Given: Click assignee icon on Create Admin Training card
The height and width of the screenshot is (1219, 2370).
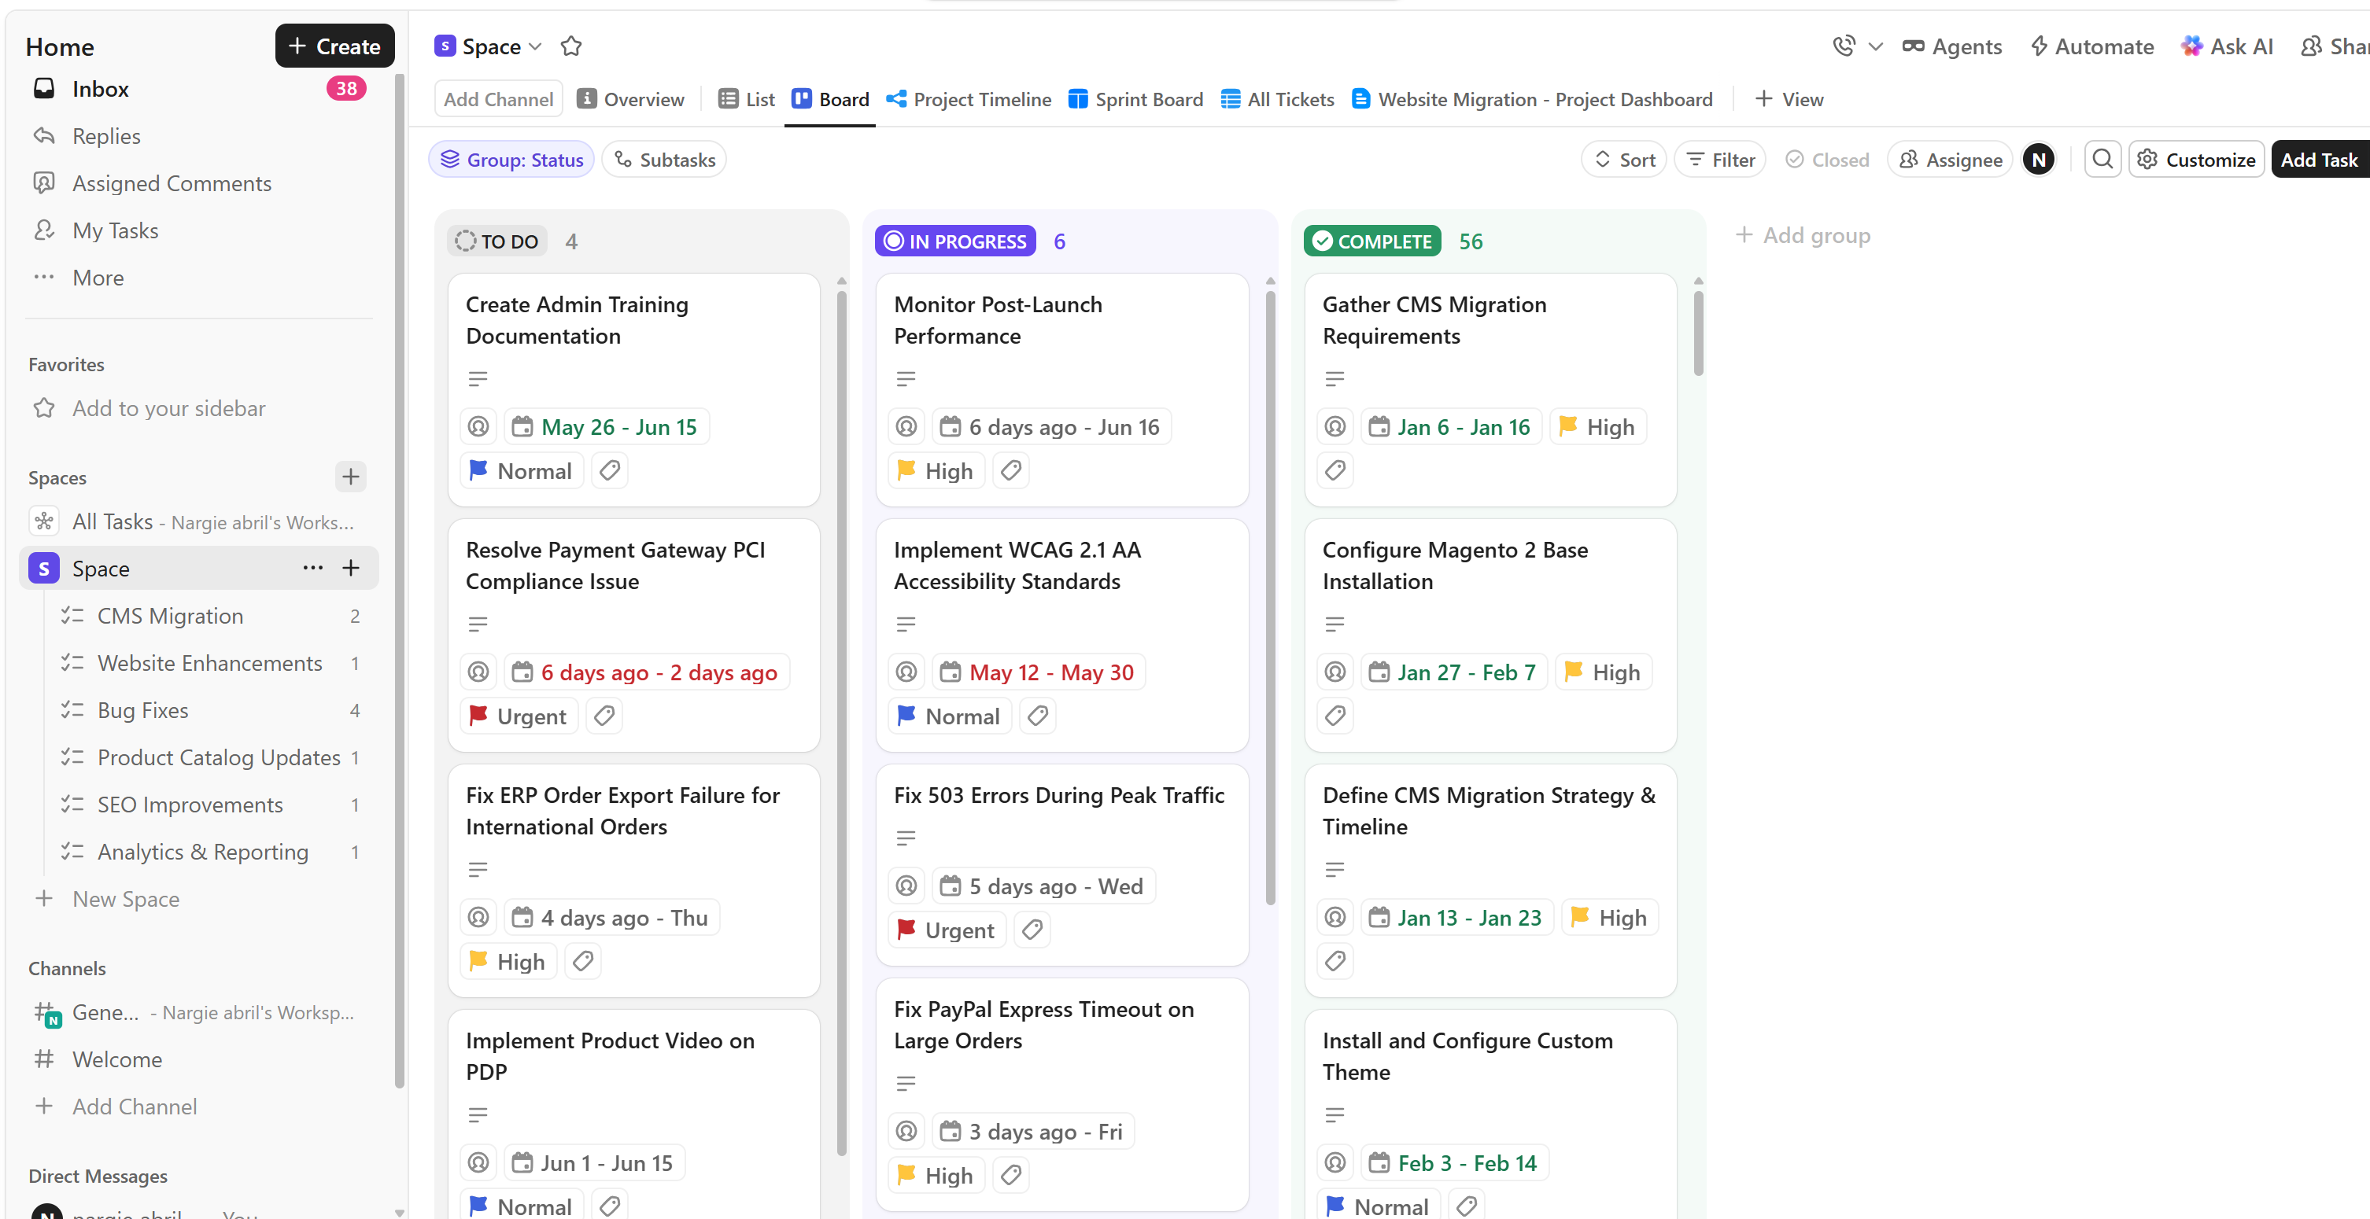Looking at the screenshot, I should point(478,426).
